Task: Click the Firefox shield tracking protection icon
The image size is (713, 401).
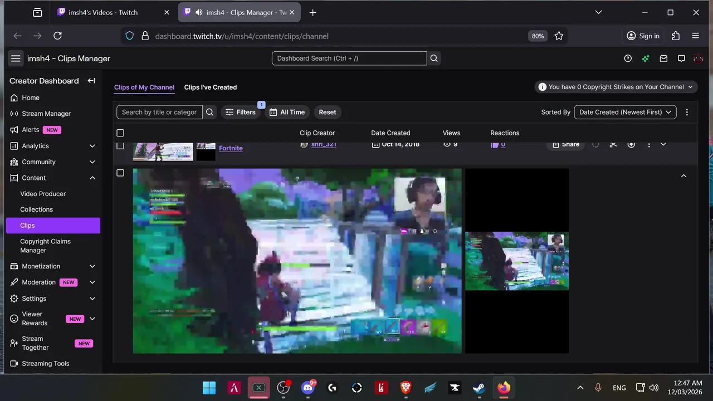Action: point(129,36)
